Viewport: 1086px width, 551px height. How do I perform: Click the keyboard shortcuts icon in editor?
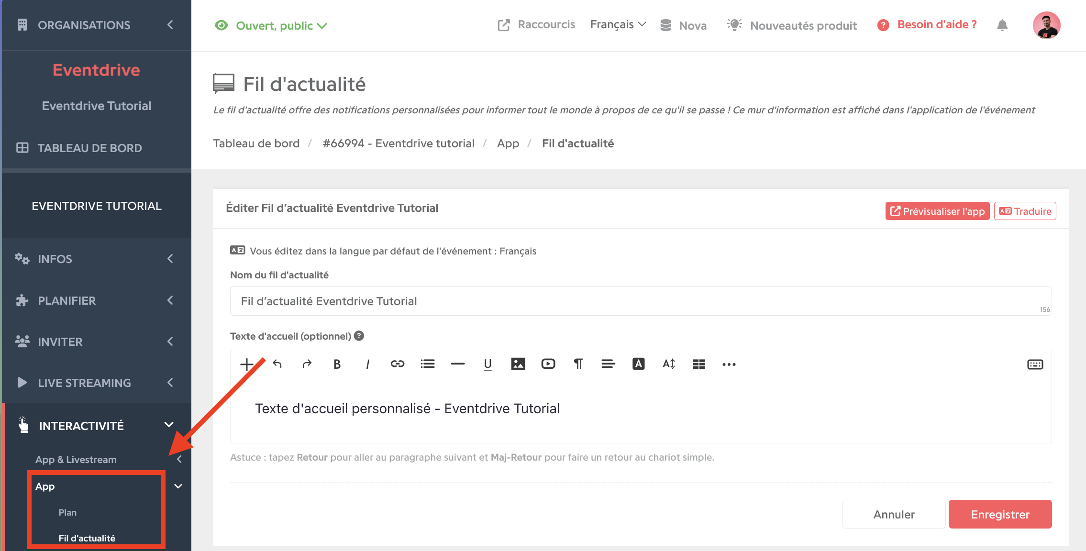pos(1035,364)
